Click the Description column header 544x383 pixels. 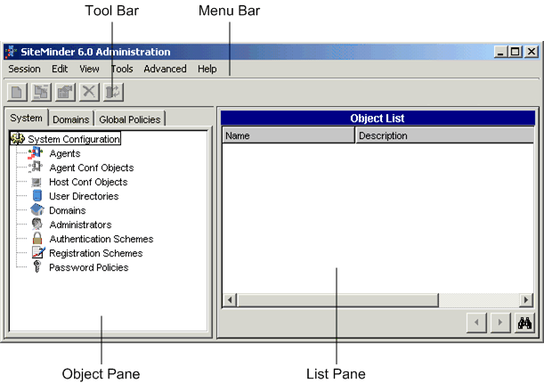point(445,135)
